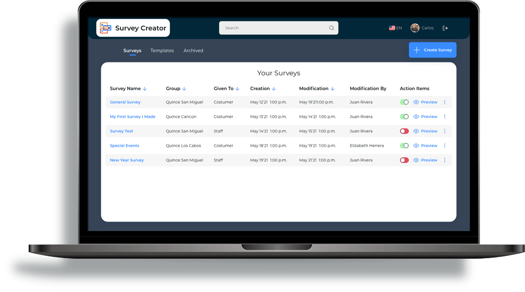Click inside the Search field
The height and width of the screenshot is (292, 525).
[x=268, y=28]
